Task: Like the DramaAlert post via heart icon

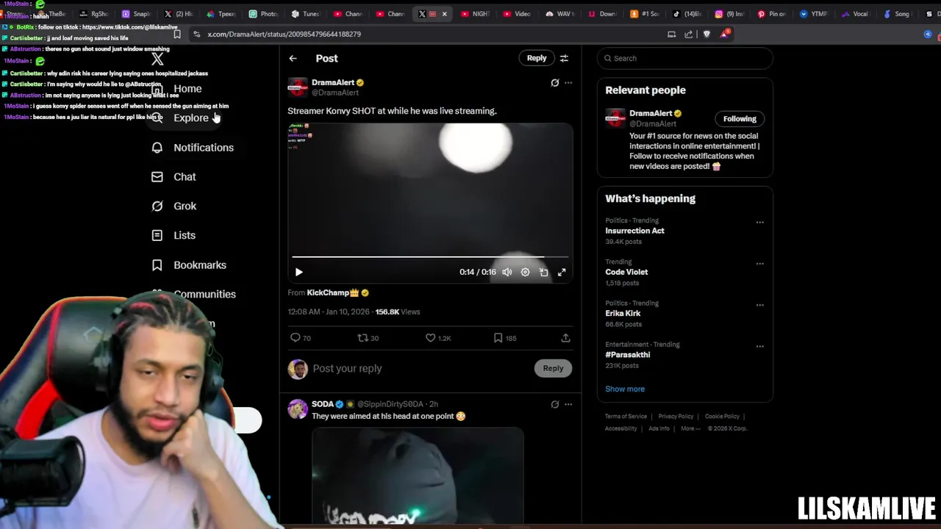Action: coord(431,338)
